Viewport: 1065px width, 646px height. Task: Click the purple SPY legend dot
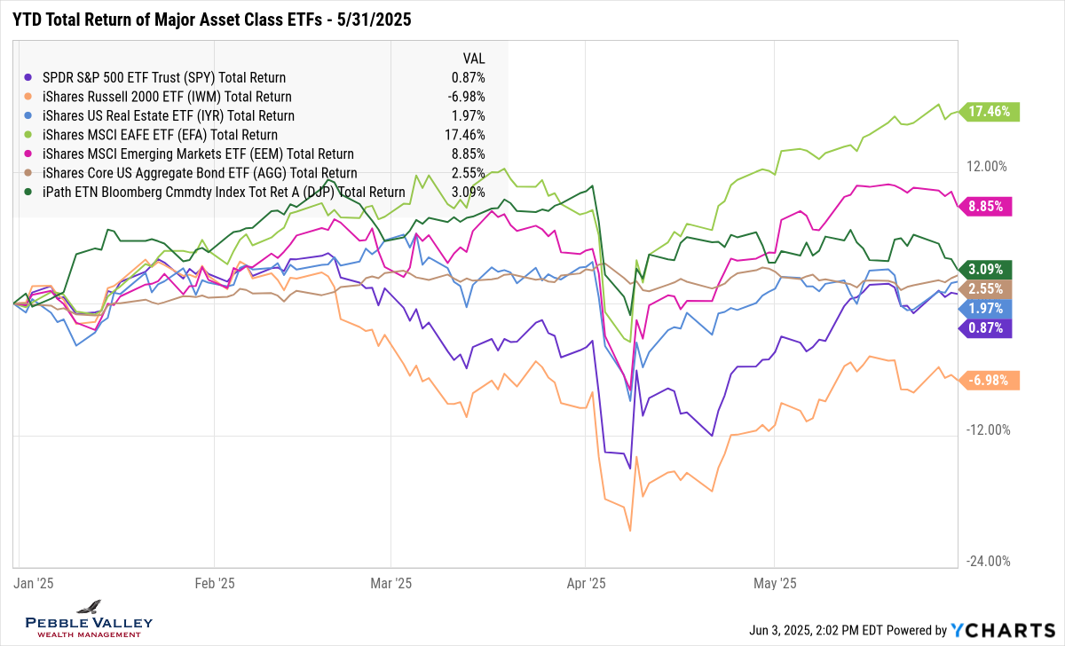31,77
